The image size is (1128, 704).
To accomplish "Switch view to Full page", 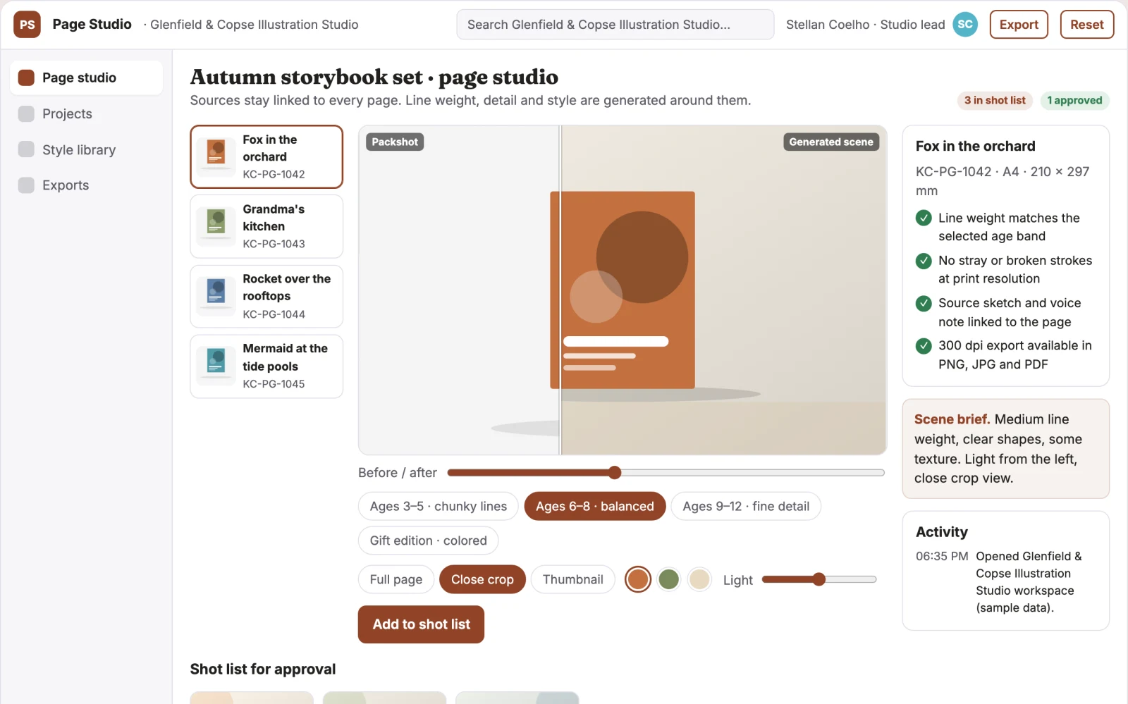I will tap(396, 579).
